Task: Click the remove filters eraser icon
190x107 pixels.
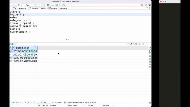Action: tap(131, 44)
